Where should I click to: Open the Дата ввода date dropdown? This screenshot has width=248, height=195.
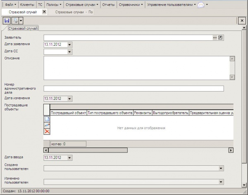(69, 157)
